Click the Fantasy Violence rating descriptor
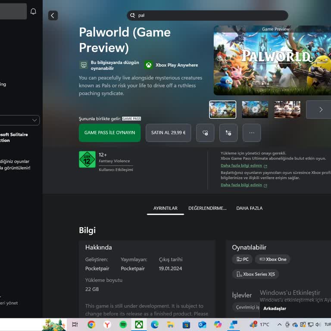Image resolution: width=331 pixels, height=331 pixels. [x=114, y=161]
